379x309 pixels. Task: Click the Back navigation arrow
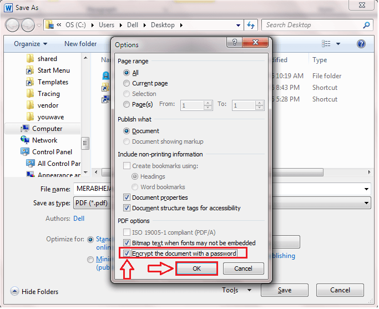coord(12,25)
